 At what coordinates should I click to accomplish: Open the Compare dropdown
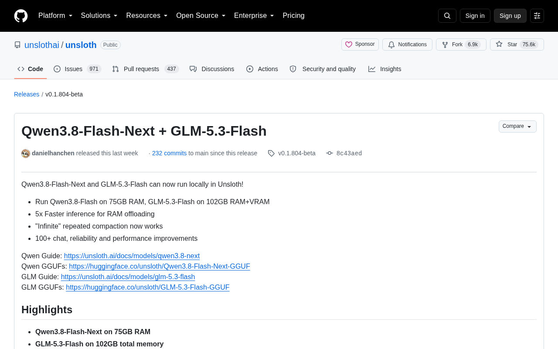point(517,127)
